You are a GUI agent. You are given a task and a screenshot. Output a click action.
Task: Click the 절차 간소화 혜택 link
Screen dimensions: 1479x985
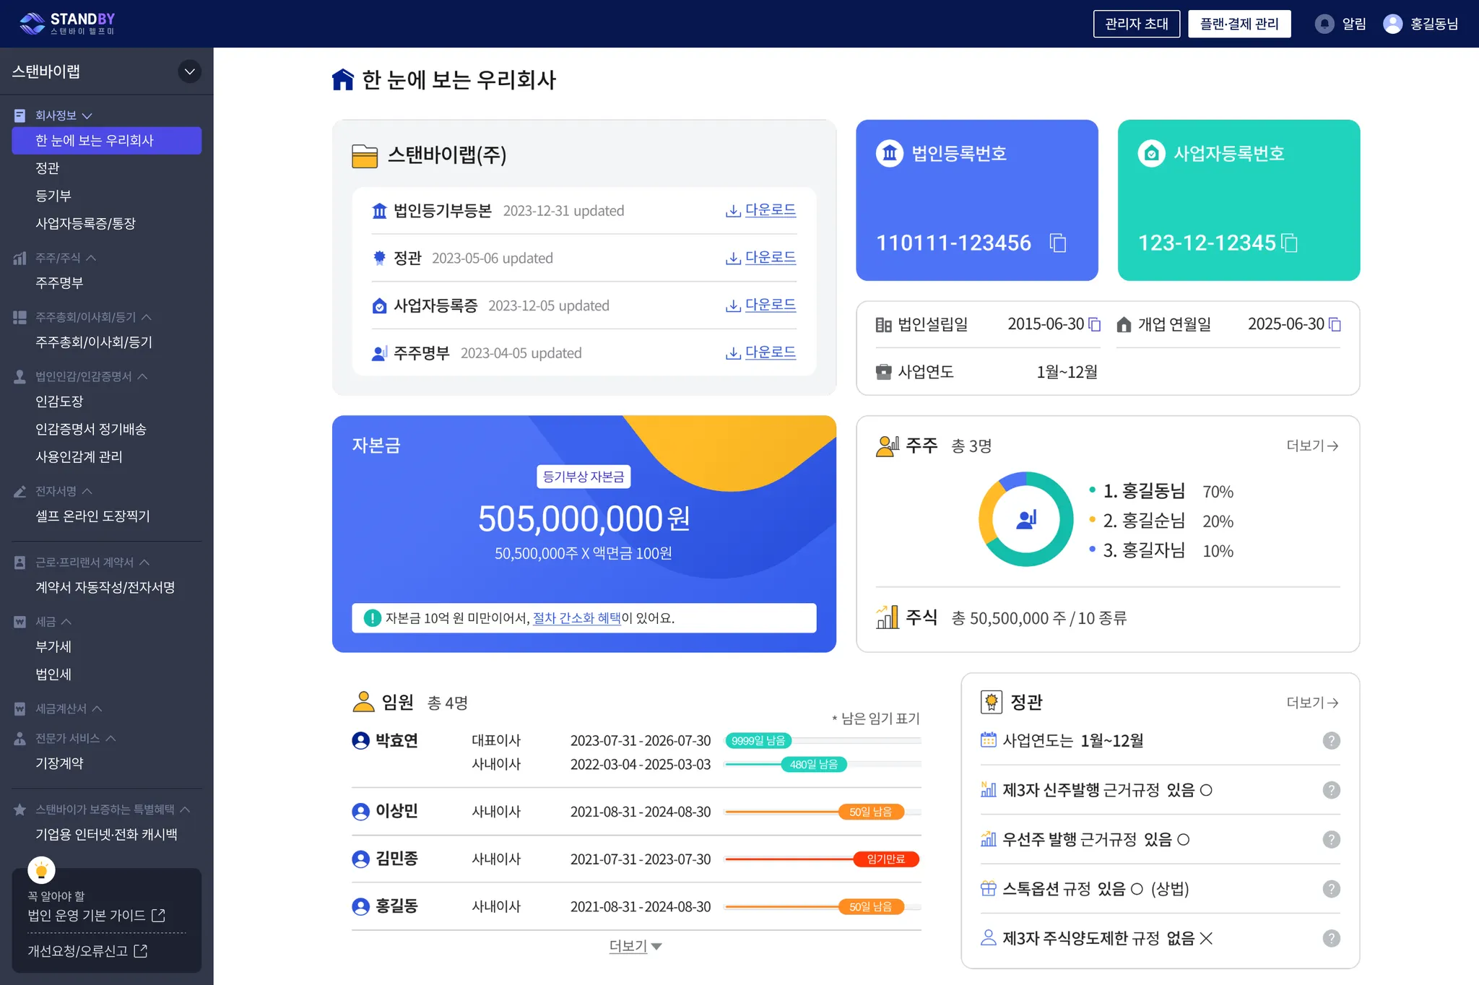(576, 618)
